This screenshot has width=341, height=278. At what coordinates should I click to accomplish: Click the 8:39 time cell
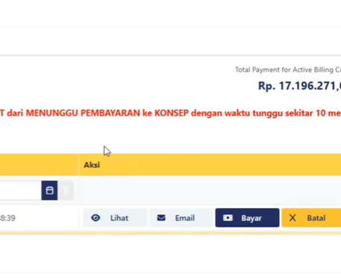7,218
